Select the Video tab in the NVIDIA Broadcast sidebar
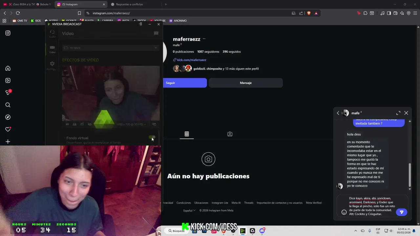The height and width of the screenshot is (236, 420). (52, 49)
